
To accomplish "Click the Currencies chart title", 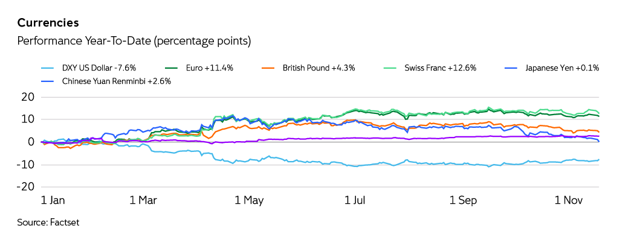I will 48,24.
